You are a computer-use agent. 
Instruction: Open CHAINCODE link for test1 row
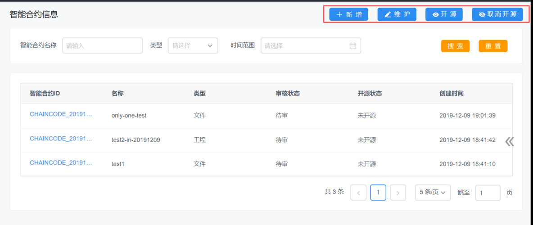(x=61, y=163)
